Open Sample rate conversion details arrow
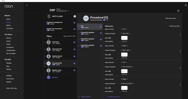188x99 pixels. click(74, 29)
